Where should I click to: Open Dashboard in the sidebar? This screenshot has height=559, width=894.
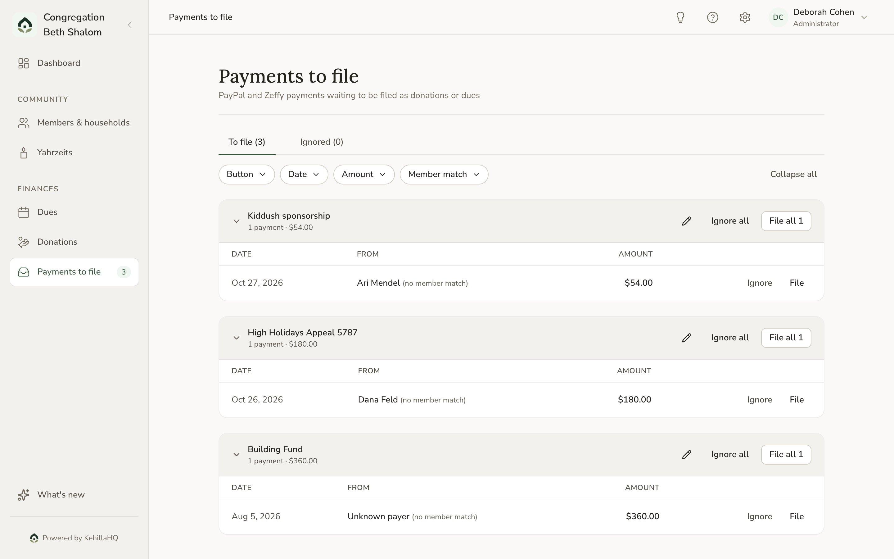click(x=74, y=63)
